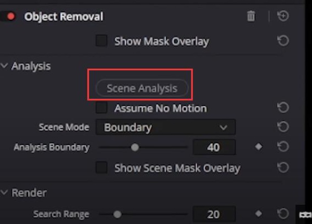The width and height of the screenshot is (312, 224).
Task: Click the Search Range value field
Action: click(x=214, y=214)
